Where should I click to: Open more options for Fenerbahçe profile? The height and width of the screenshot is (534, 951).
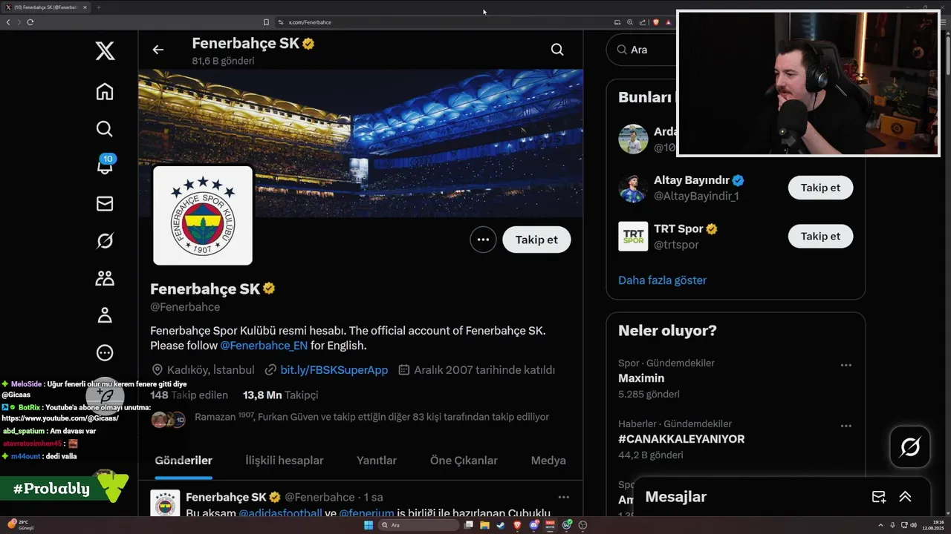483,240
